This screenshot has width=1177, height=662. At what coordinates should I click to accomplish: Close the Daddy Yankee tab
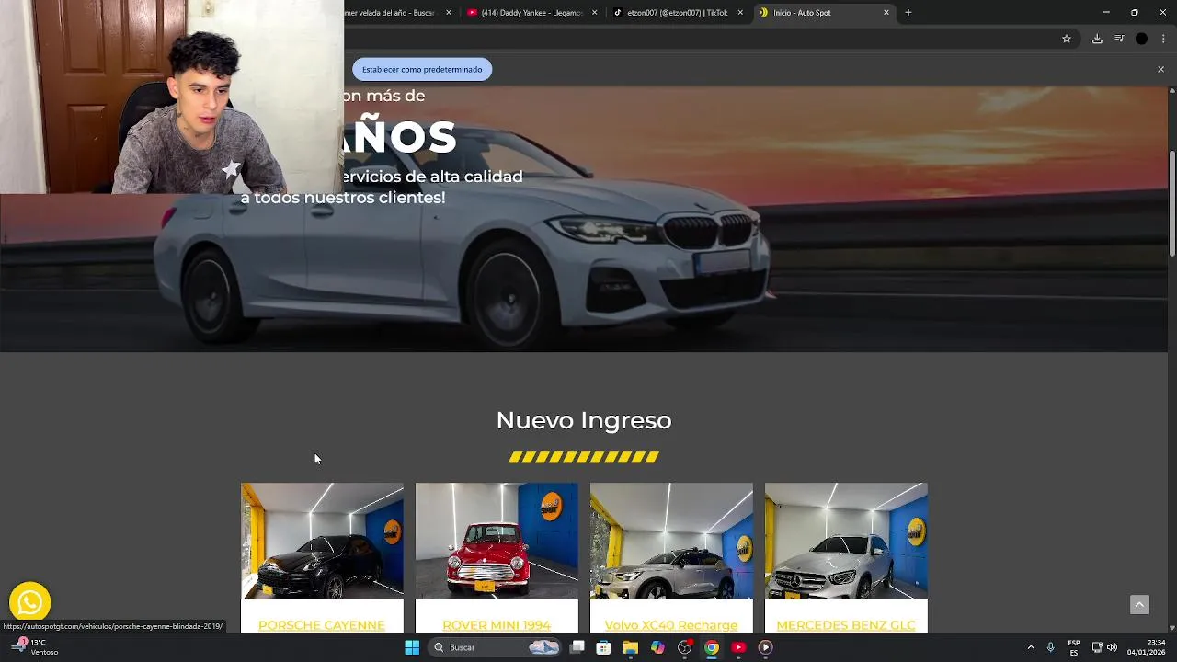pyautogui.click(x=594, y=13)
